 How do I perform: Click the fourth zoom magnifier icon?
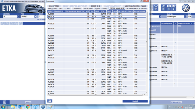[x=16, y=24]
